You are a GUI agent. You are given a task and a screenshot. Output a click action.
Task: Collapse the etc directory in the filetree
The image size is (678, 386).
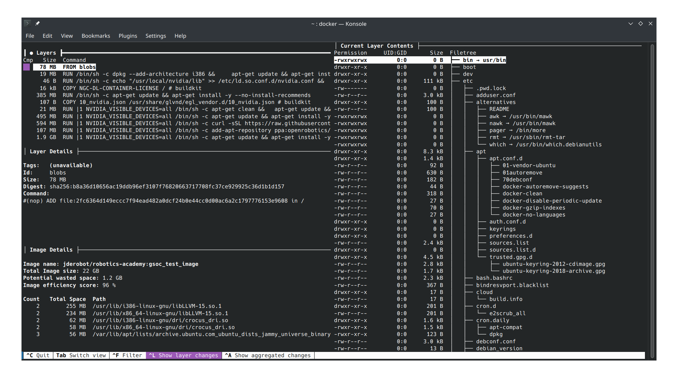[x=468, y=81]
